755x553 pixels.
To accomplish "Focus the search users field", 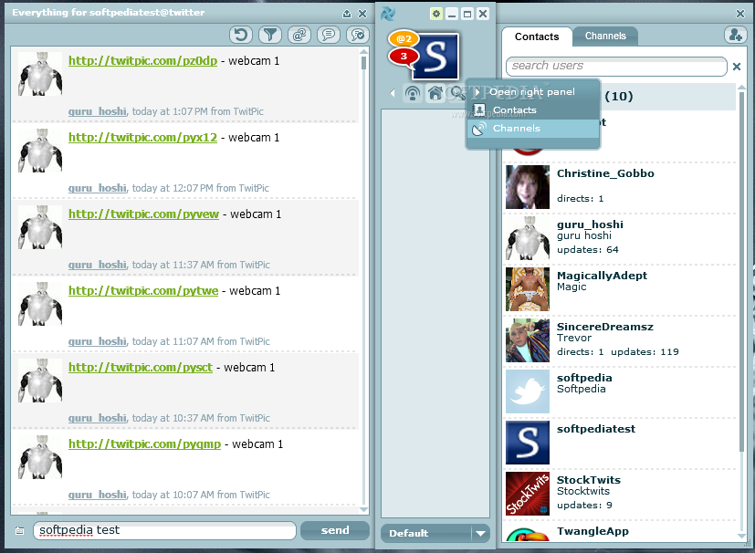I will 616,67.
